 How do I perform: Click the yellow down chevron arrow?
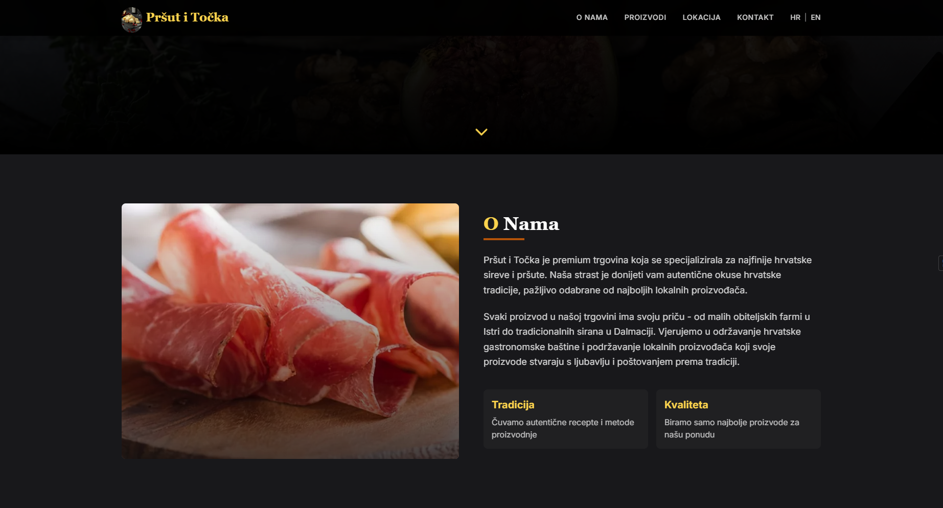pyautogui.click(x=481, y=132)
